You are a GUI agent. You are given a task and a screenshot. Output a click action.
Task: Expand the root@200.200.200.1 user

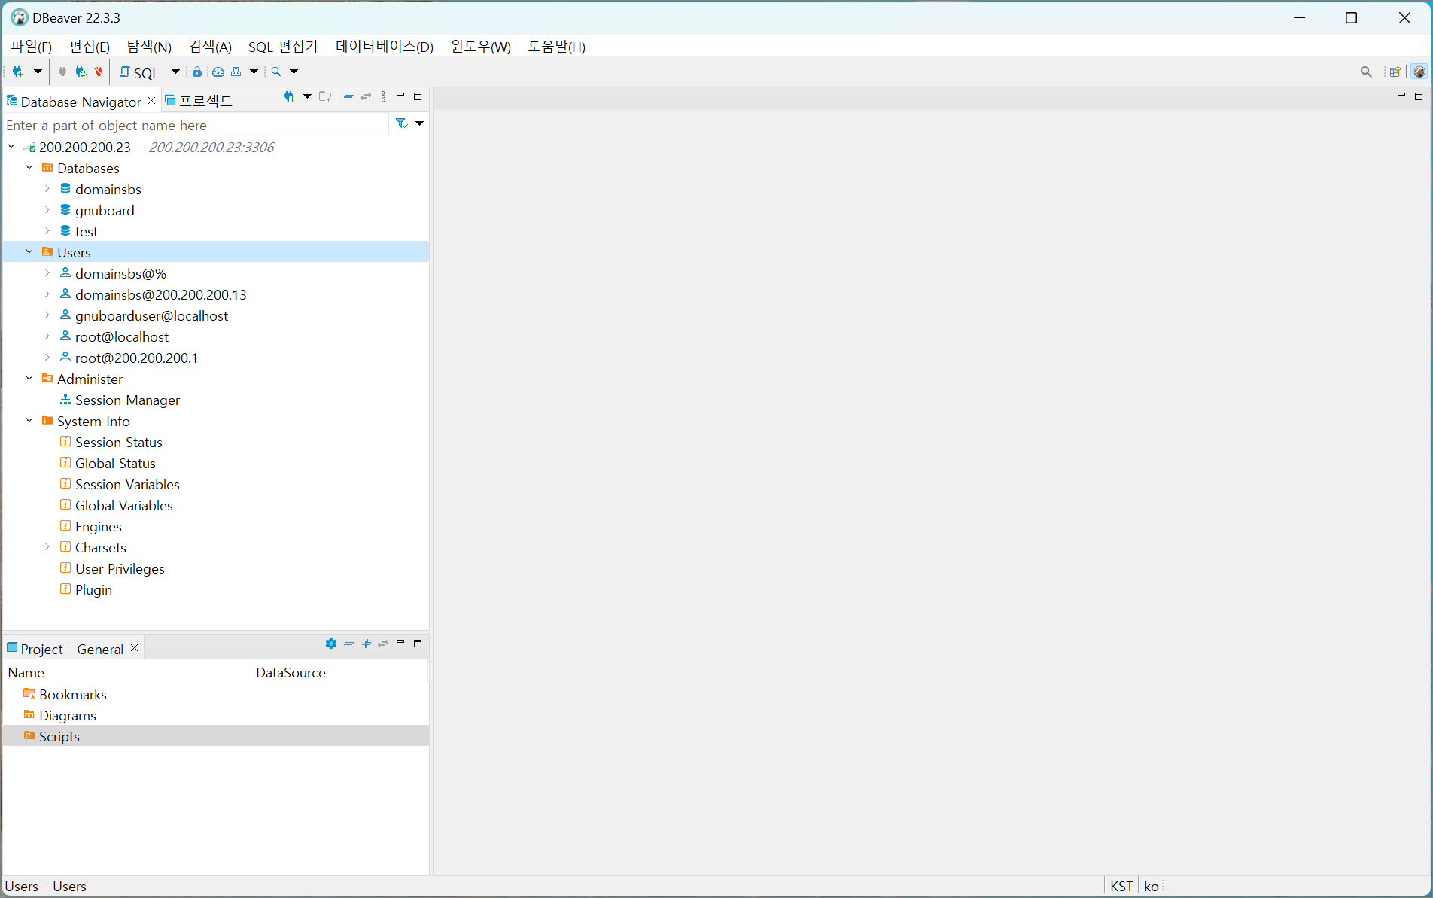click(x=47, y=358)
